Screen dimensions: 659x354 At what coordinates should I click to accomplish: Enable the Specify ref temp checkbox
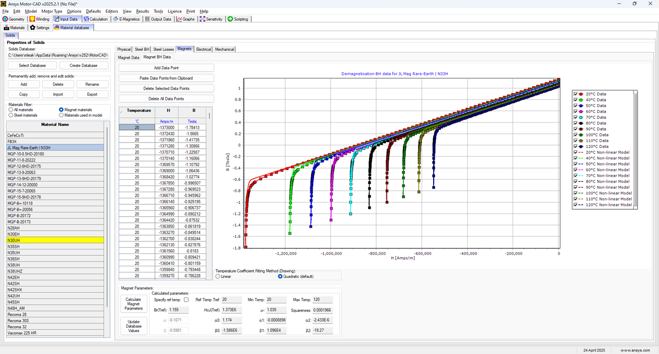tap(186, 300)
